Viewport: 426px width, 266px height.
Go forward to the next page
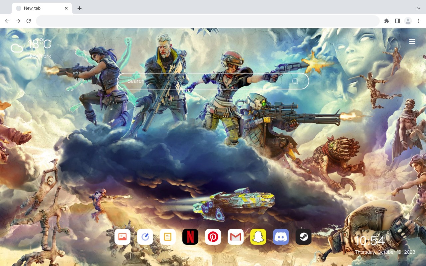click(18, 21)
